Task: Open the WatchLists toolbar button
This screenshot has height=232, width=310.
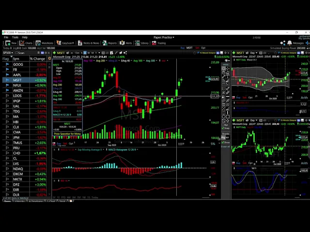Action: [45, 43]
